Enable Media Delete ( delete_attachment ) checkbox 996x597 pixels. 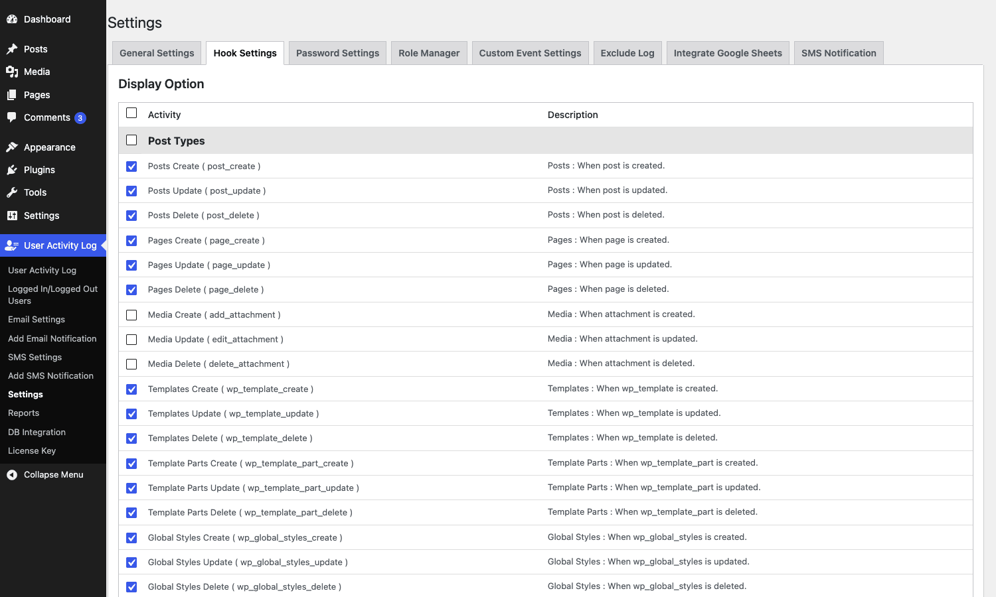[131, 364]
